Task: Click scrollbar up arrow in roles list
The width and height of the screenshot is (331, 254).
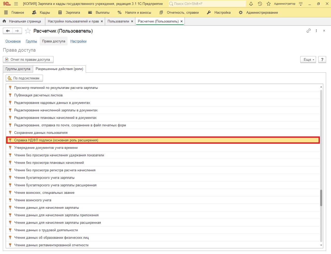Action: click(321, 87)
